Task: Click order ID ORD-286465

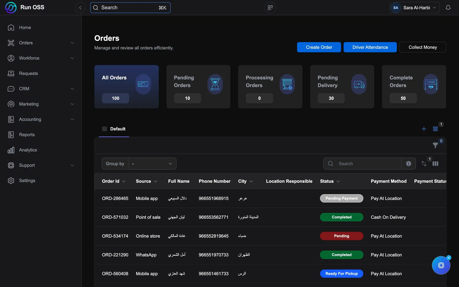Action: [x=115, y=198]
